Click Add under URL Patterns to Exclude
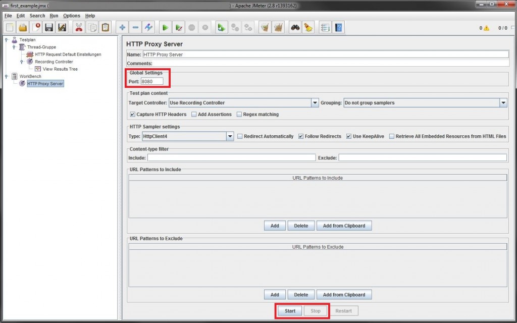This screenshot has width=517, height=323. pos(275,295)
